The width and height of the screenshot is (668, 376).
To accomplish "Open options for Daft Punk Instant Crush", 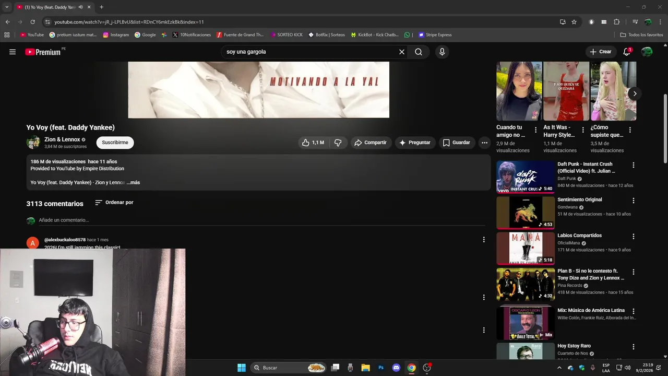I will (x=634, y=165).
